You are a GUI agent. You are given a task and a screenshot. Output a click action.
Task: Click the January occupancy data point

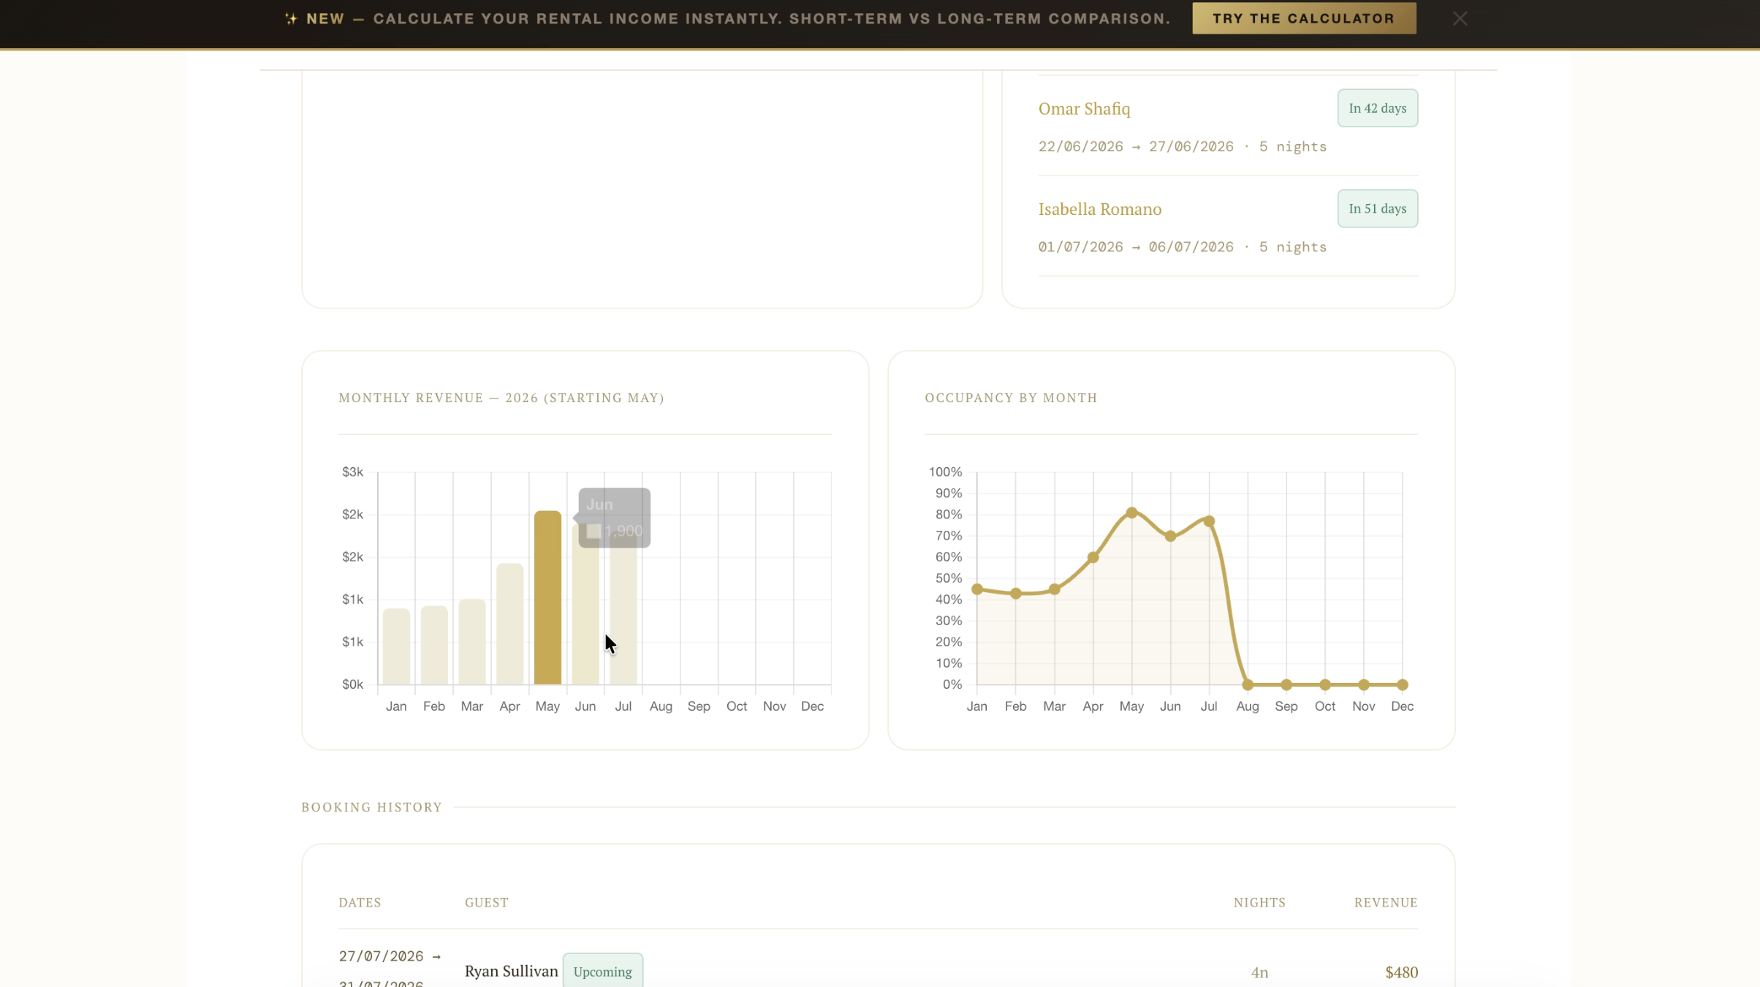point(977,589)
